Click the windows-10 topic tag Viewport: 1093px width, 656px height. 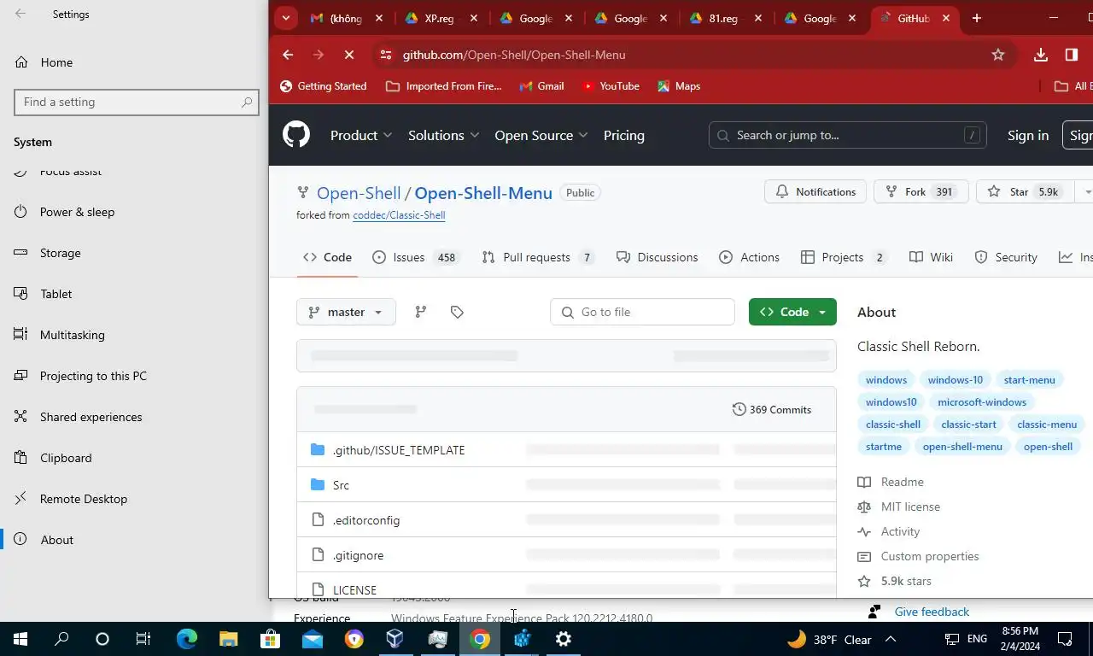point(955,380)
